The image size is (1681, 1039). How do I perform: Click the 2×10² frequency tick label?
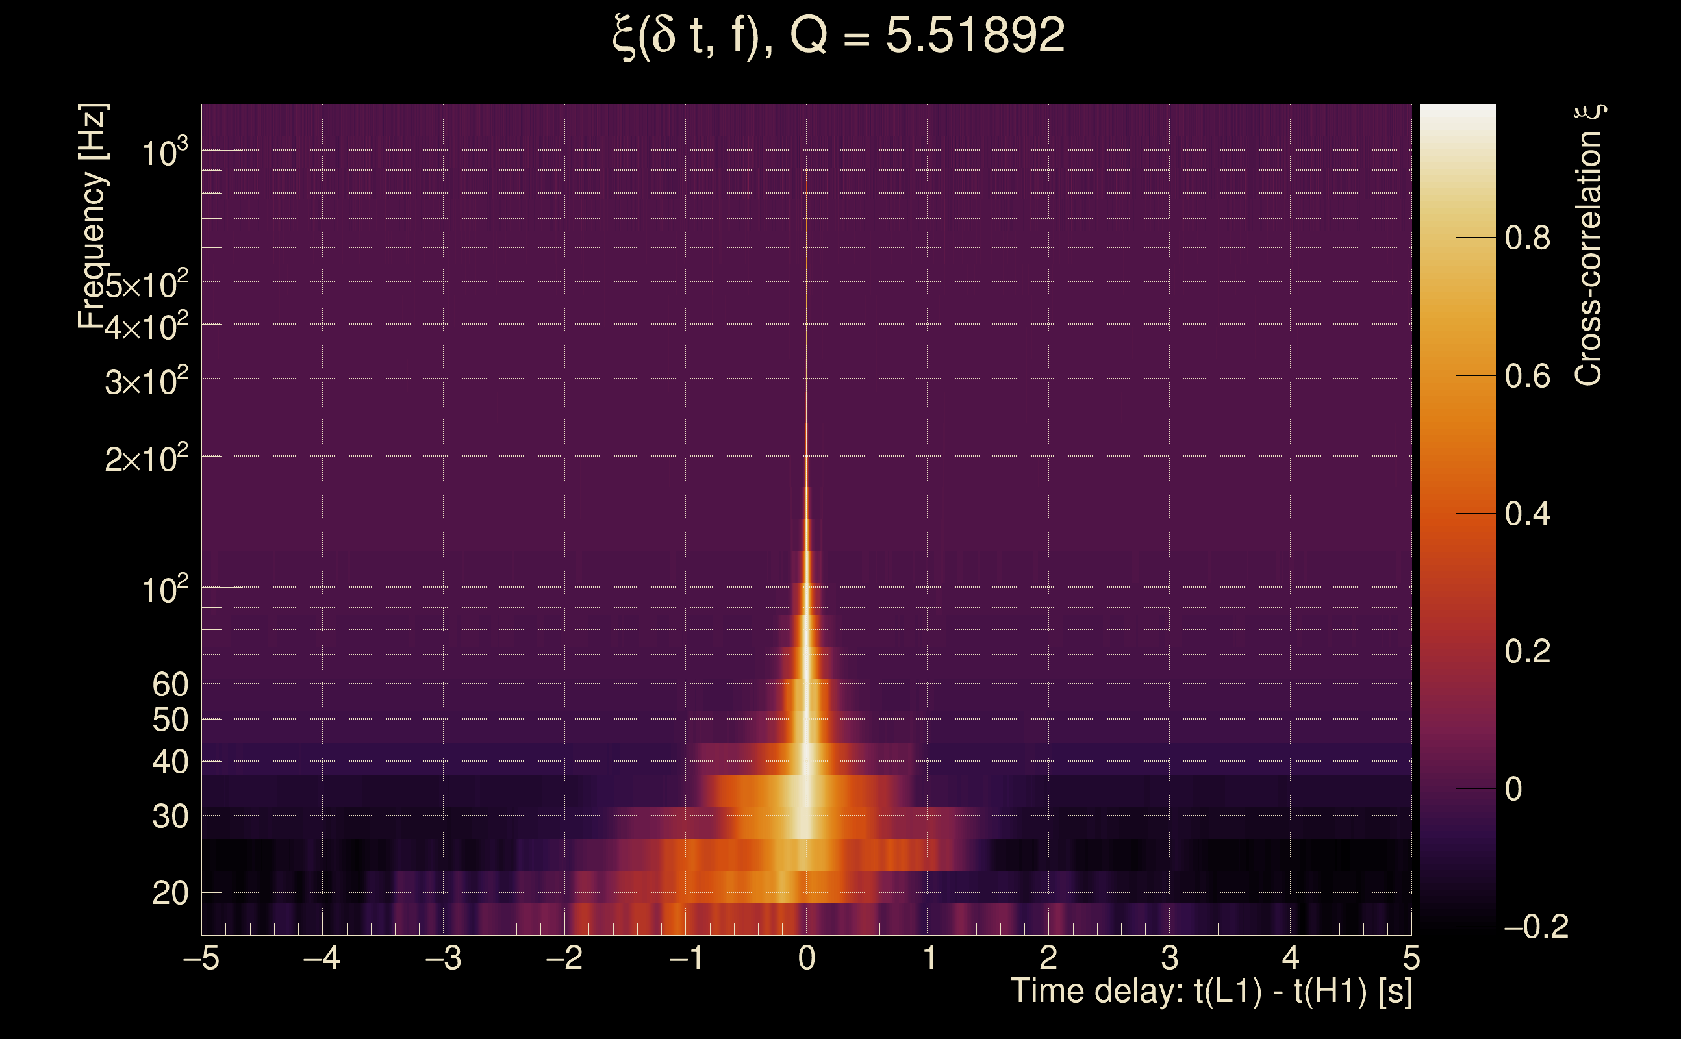[146, 458]
